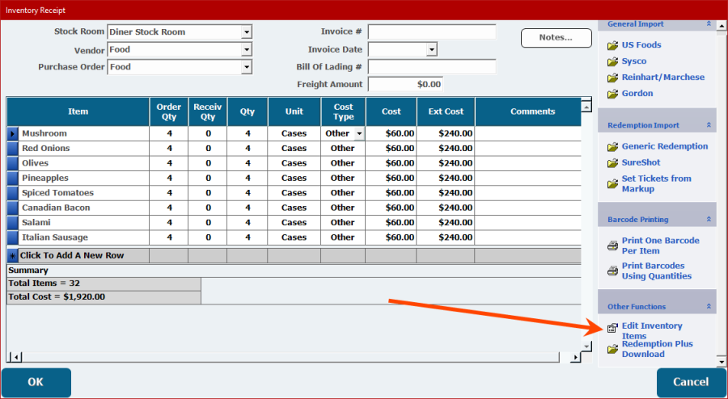Open the Stock Room dropdown
The height and width of the screenshot is (399, 728).
point(246,32)
